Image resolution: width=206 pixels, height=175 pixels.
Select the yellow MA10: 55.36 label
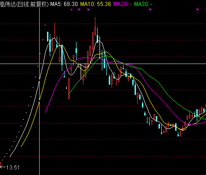click(95, 4)
